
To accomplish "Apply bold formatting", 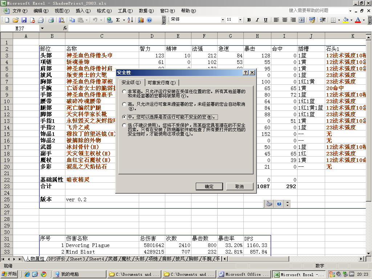I will [249, 20].
